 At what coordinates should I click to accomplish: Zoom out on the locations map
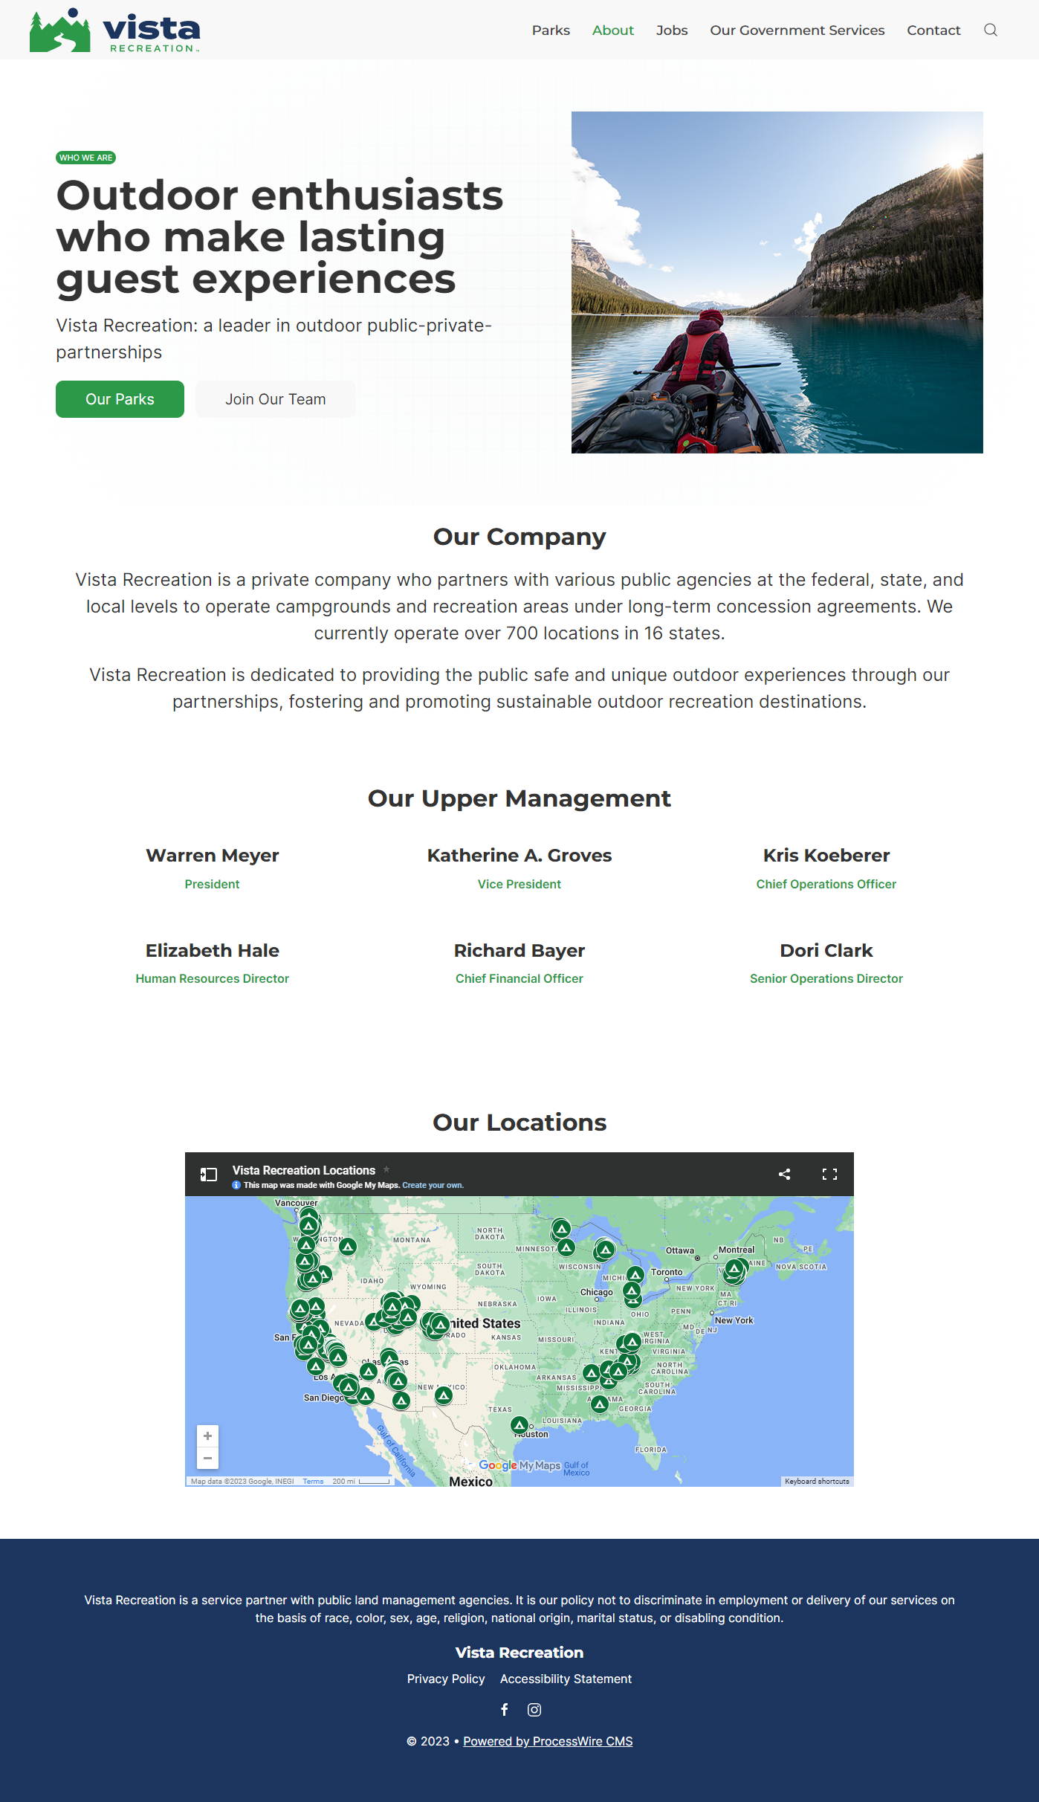208,1458
